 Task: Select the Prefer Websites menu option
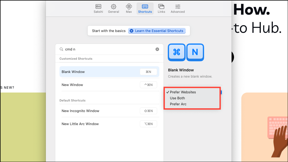(x=182, y=92)
